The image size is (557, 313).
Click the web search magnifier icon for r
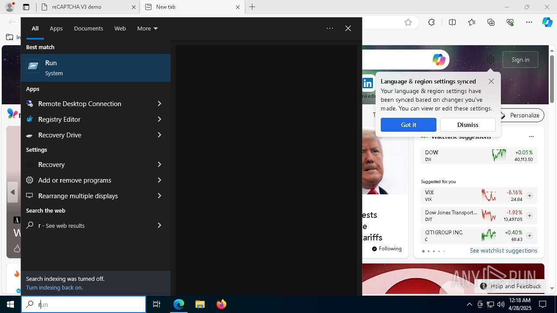tap(30, 225)
